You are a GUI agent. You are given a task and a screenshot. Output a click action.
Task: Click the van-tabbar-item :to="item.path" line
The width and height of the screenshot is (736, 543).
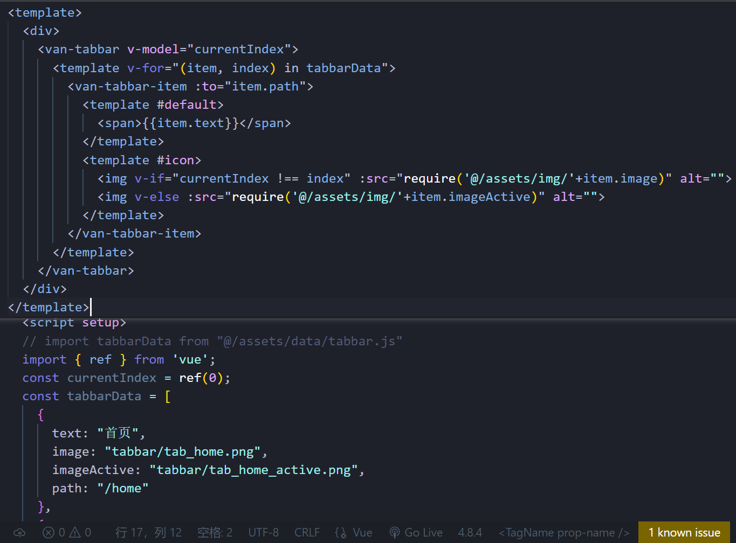190,86
